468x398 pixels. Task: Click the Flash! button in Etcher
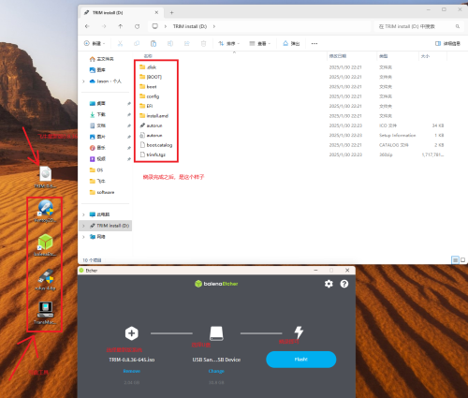tap(301, 360)
